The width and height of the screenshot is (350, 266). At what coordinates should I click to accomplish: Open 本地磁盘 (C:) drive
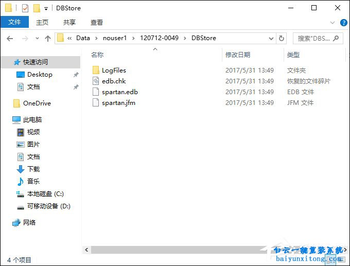(x=45, y=194)
